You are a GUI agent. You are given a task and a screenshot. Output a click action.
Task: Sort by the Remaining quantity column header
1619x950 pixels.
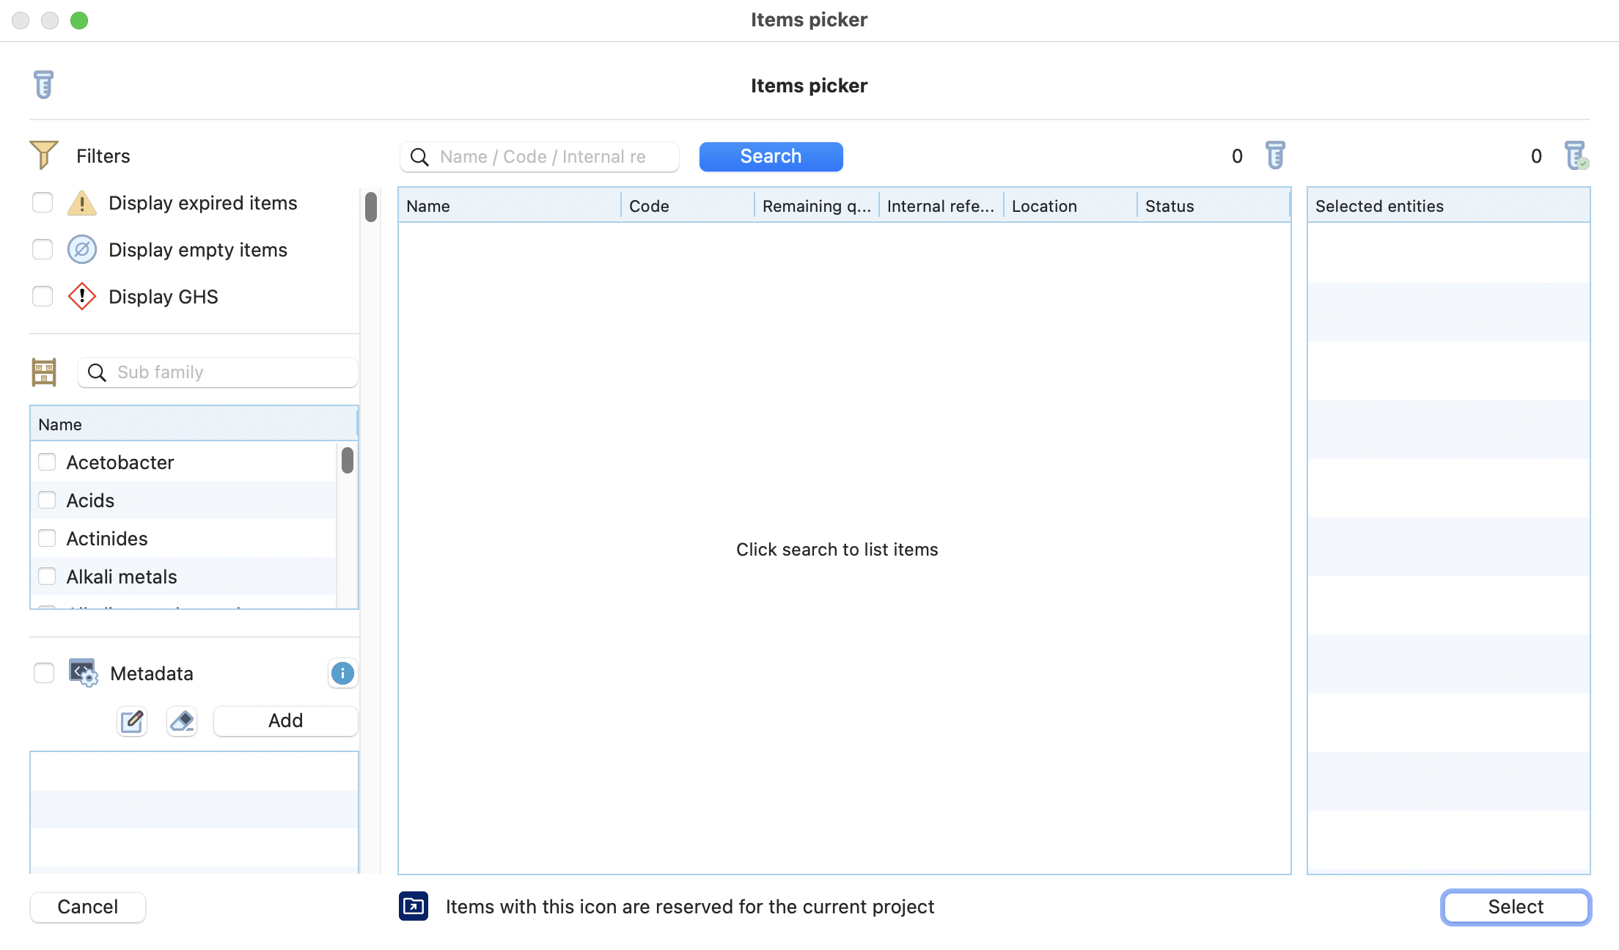(815, 206)
